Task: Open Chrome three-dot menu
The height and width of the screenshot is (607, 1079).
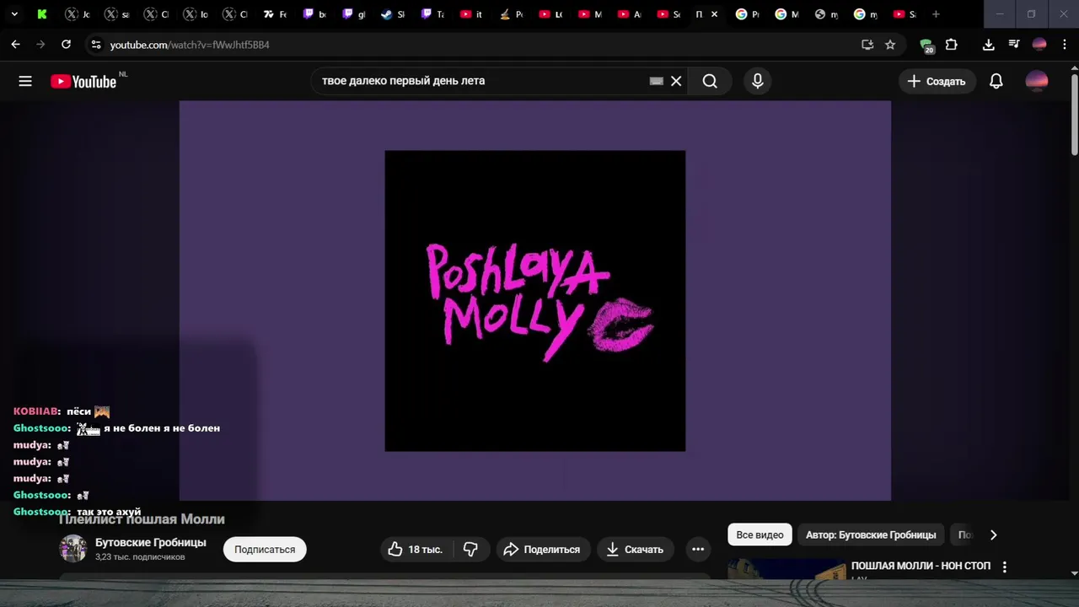Action: (1064, 45)
